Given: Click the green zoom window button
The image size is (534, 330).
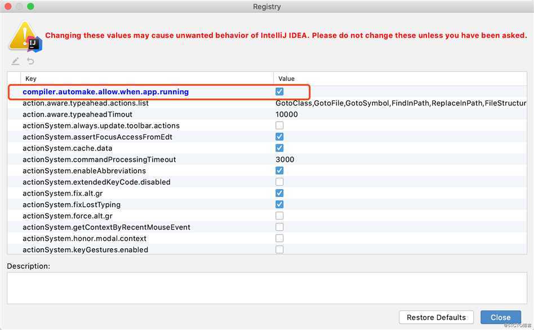Looking at the screenshot, I should [x=30, y=6].
